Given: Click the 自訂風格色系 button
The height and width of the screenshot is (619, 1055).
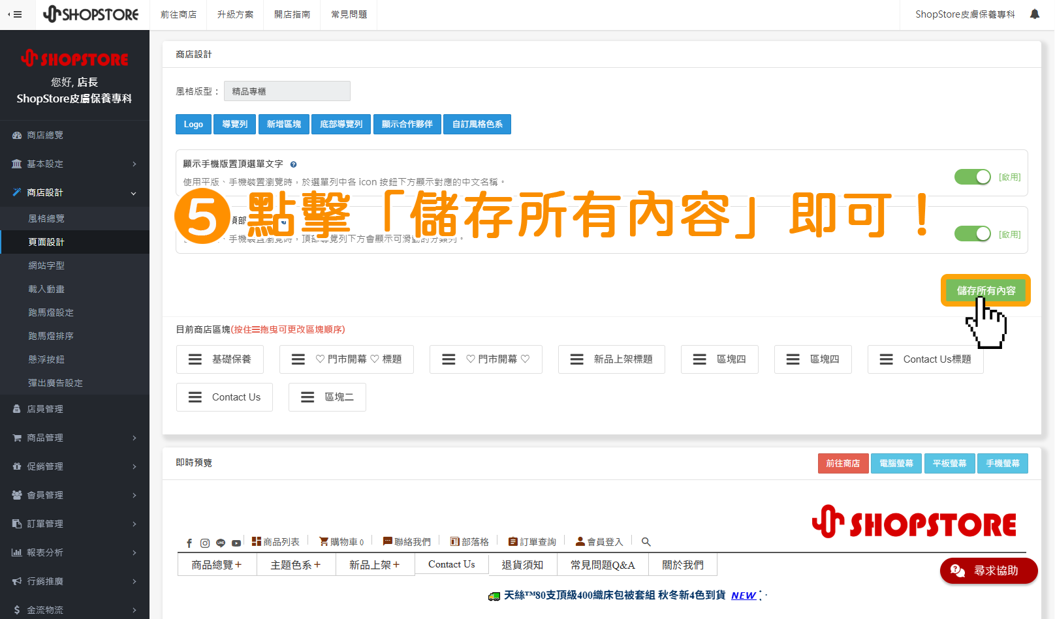Looking at the screenshot, I should point(477,124).
